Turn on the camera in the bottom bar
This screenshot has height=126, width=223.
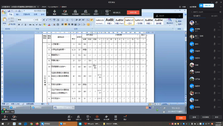tap(14, 118)
